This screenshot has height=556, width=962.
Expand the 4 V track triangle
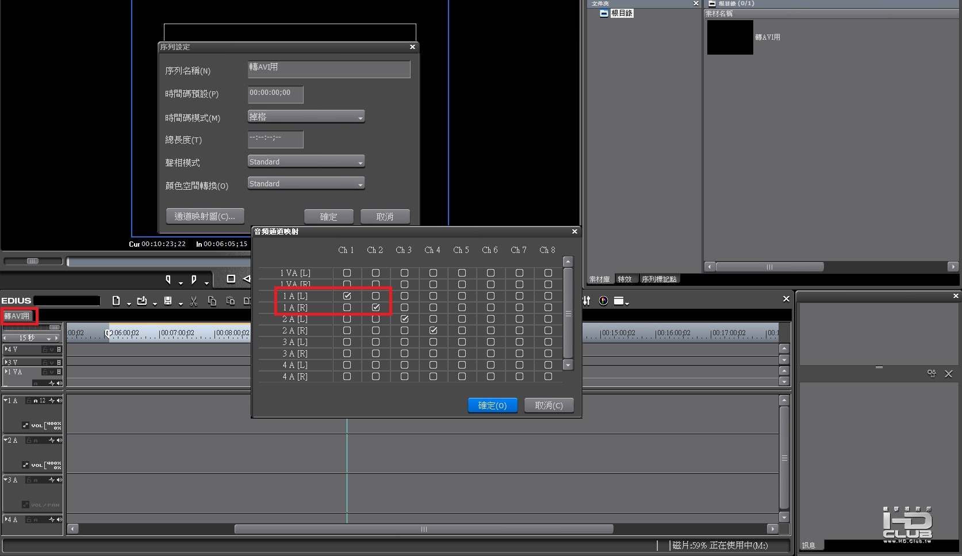pos(6,349)
